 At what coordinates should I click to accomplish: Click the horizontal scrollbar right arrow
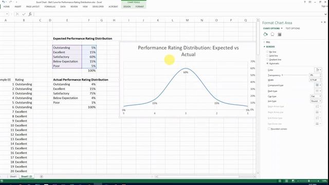click(x=254, y=177)
